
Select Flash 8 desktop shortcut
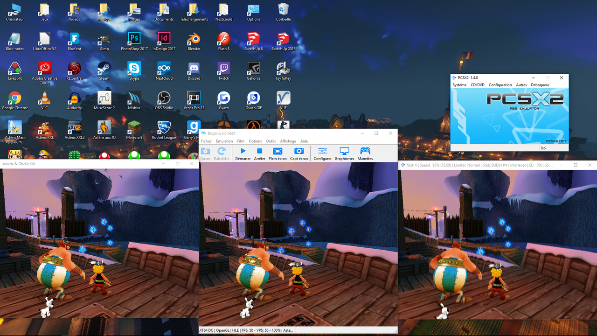[x=224, y=42]
